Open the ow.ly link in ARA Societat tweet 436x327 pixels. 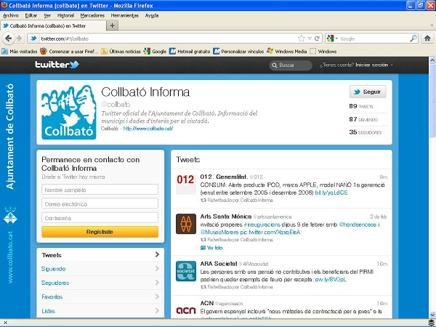pyautogui.click(x=331, y=280)
